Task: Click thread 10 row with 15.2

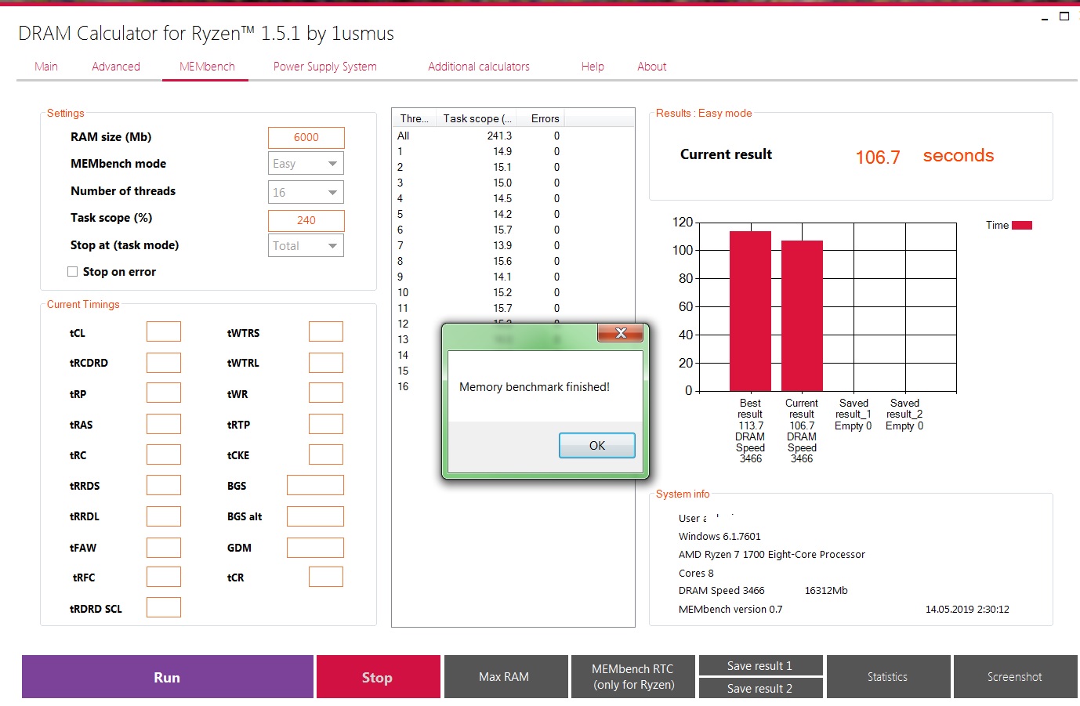Action: pyautogui.click(x=478, y=292)
